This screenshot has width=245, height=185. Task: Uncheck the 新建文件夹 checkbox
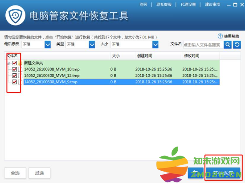(x=14, y=63)
